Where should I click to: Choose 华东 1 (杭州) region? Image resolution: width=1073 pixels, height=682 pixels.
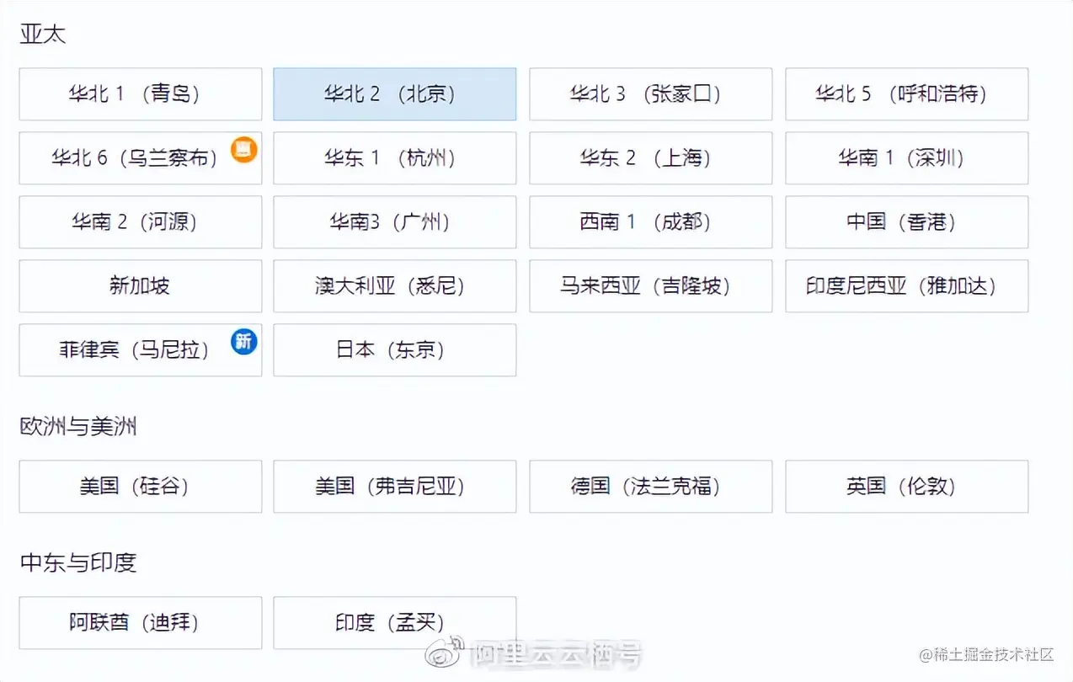[394, 158]
